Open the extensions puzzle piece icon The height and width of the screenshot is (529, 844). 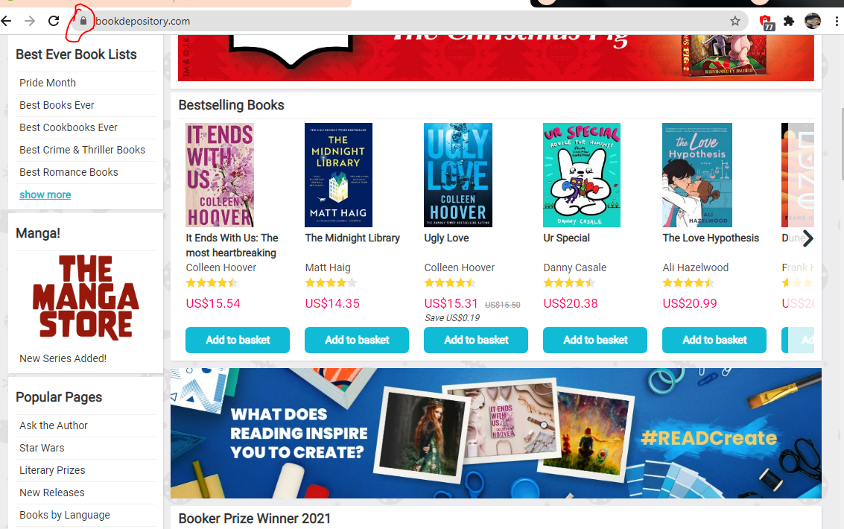coord(789,21)
